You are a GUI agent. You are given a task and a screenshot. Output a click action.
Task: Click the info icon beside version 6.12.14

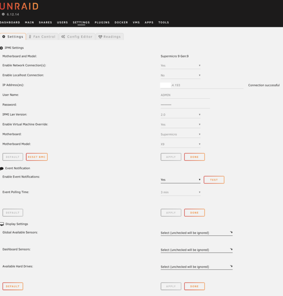[x=3, y=14]
